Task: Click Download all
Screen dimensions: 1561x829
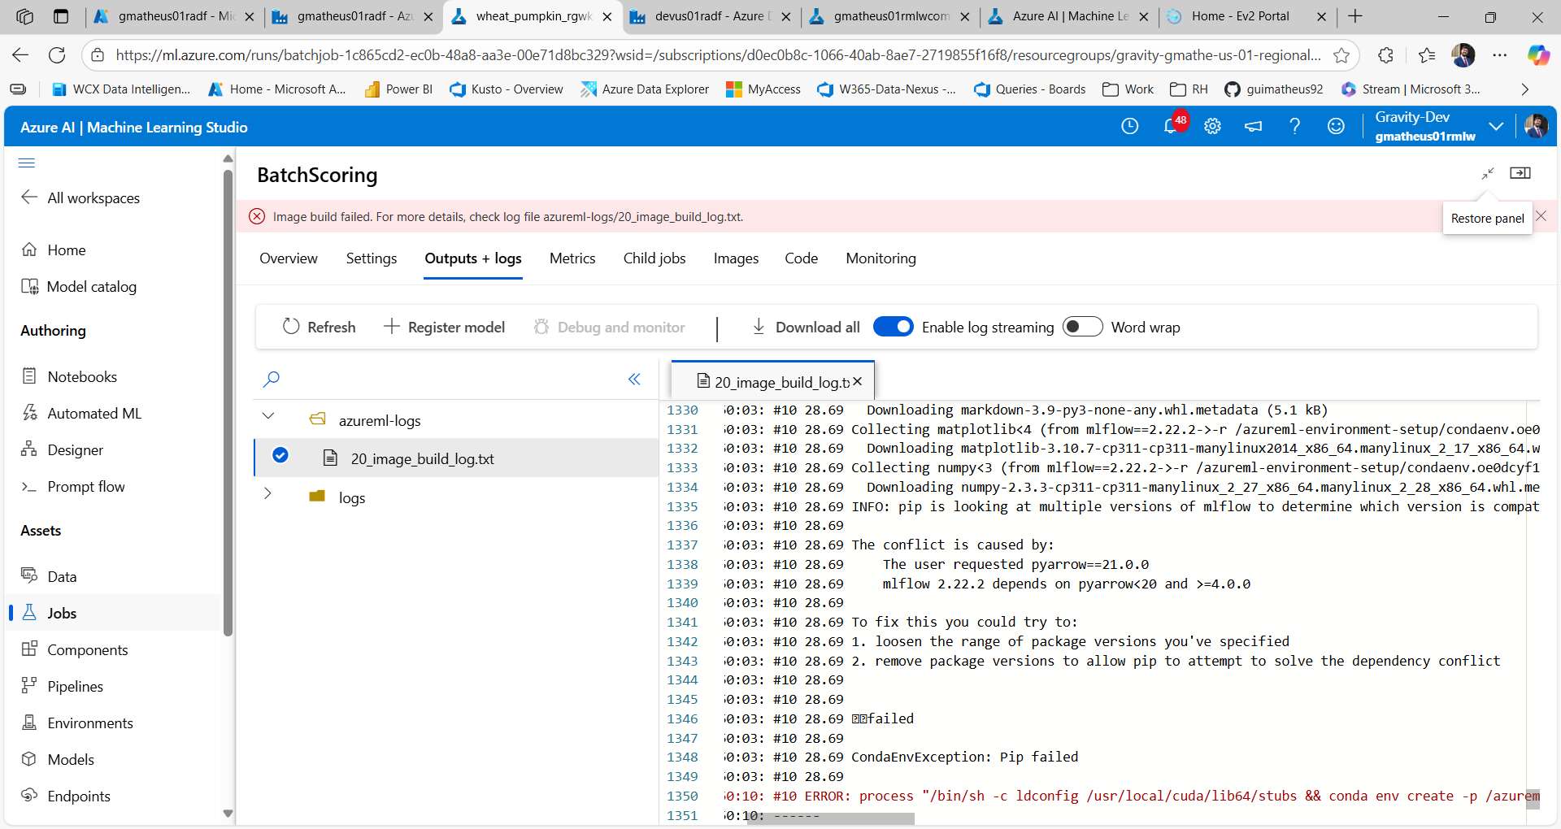Action: 805,327
